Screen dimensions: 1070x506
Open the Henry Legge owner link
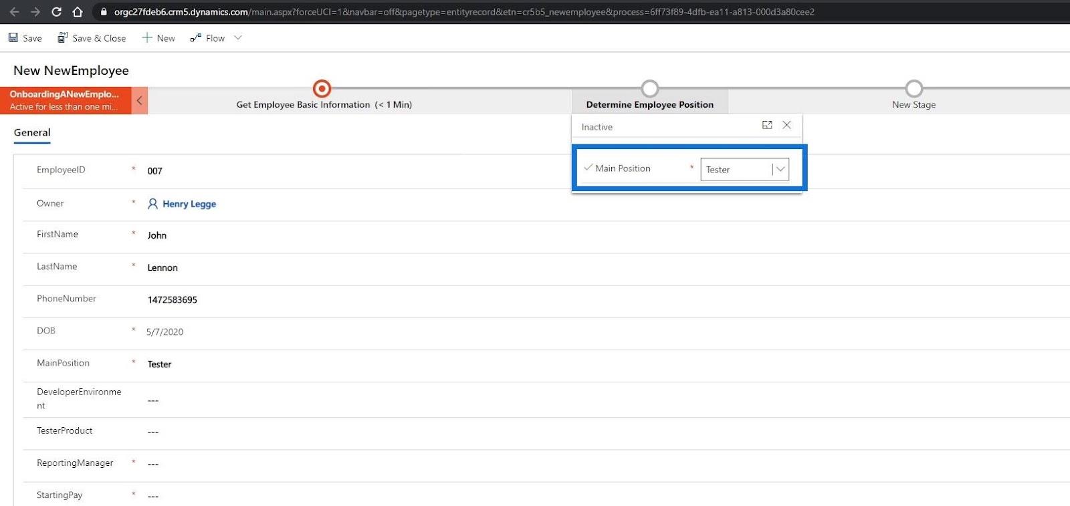click(189, 204)
